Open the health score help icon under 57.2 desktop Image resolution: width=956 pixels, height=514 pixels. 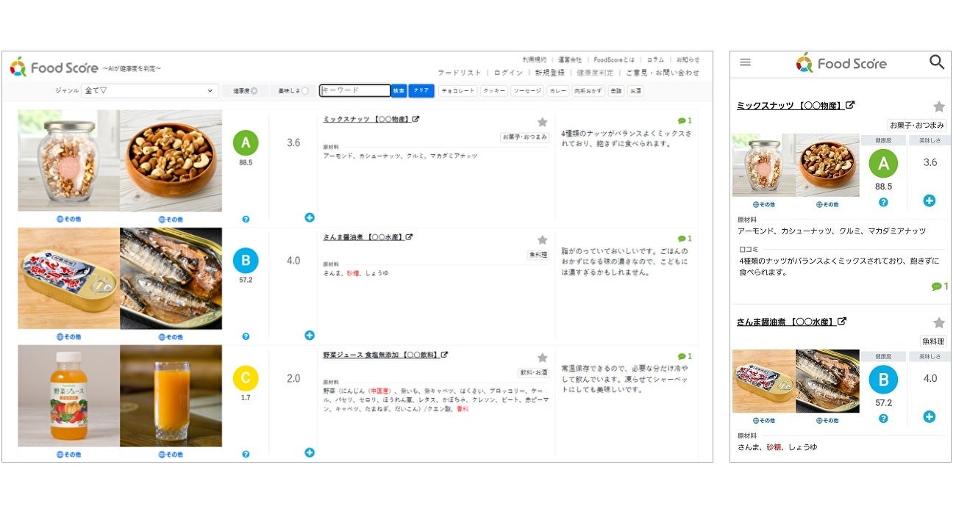(246, 336)
